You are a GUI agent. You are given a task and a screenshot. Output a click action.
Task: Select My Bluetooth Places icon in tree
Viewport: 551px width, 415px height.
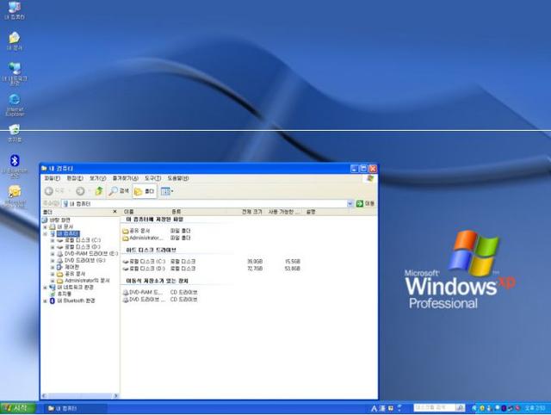(53, 300)
